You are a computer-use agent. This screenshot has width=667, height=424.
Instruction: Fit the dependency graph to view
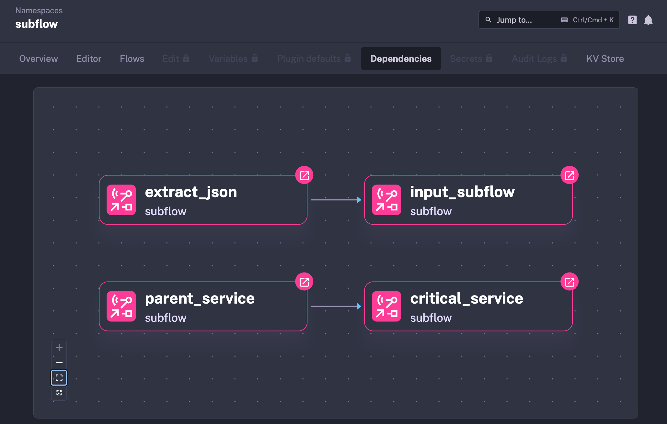pos(59,377)
